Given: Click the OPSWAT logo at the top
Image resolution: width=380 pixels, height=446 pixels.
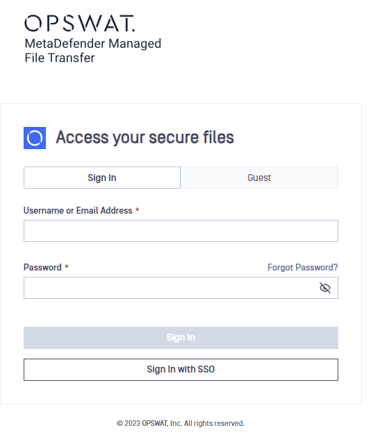Looking at the screenshot, I should click(x=80, y=24).
